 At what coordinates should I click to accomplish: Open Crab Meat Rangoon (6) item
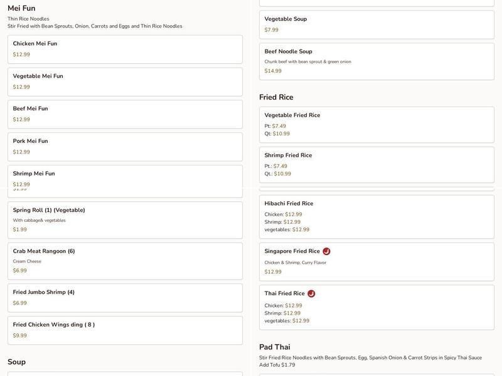(x=125, y=261)
